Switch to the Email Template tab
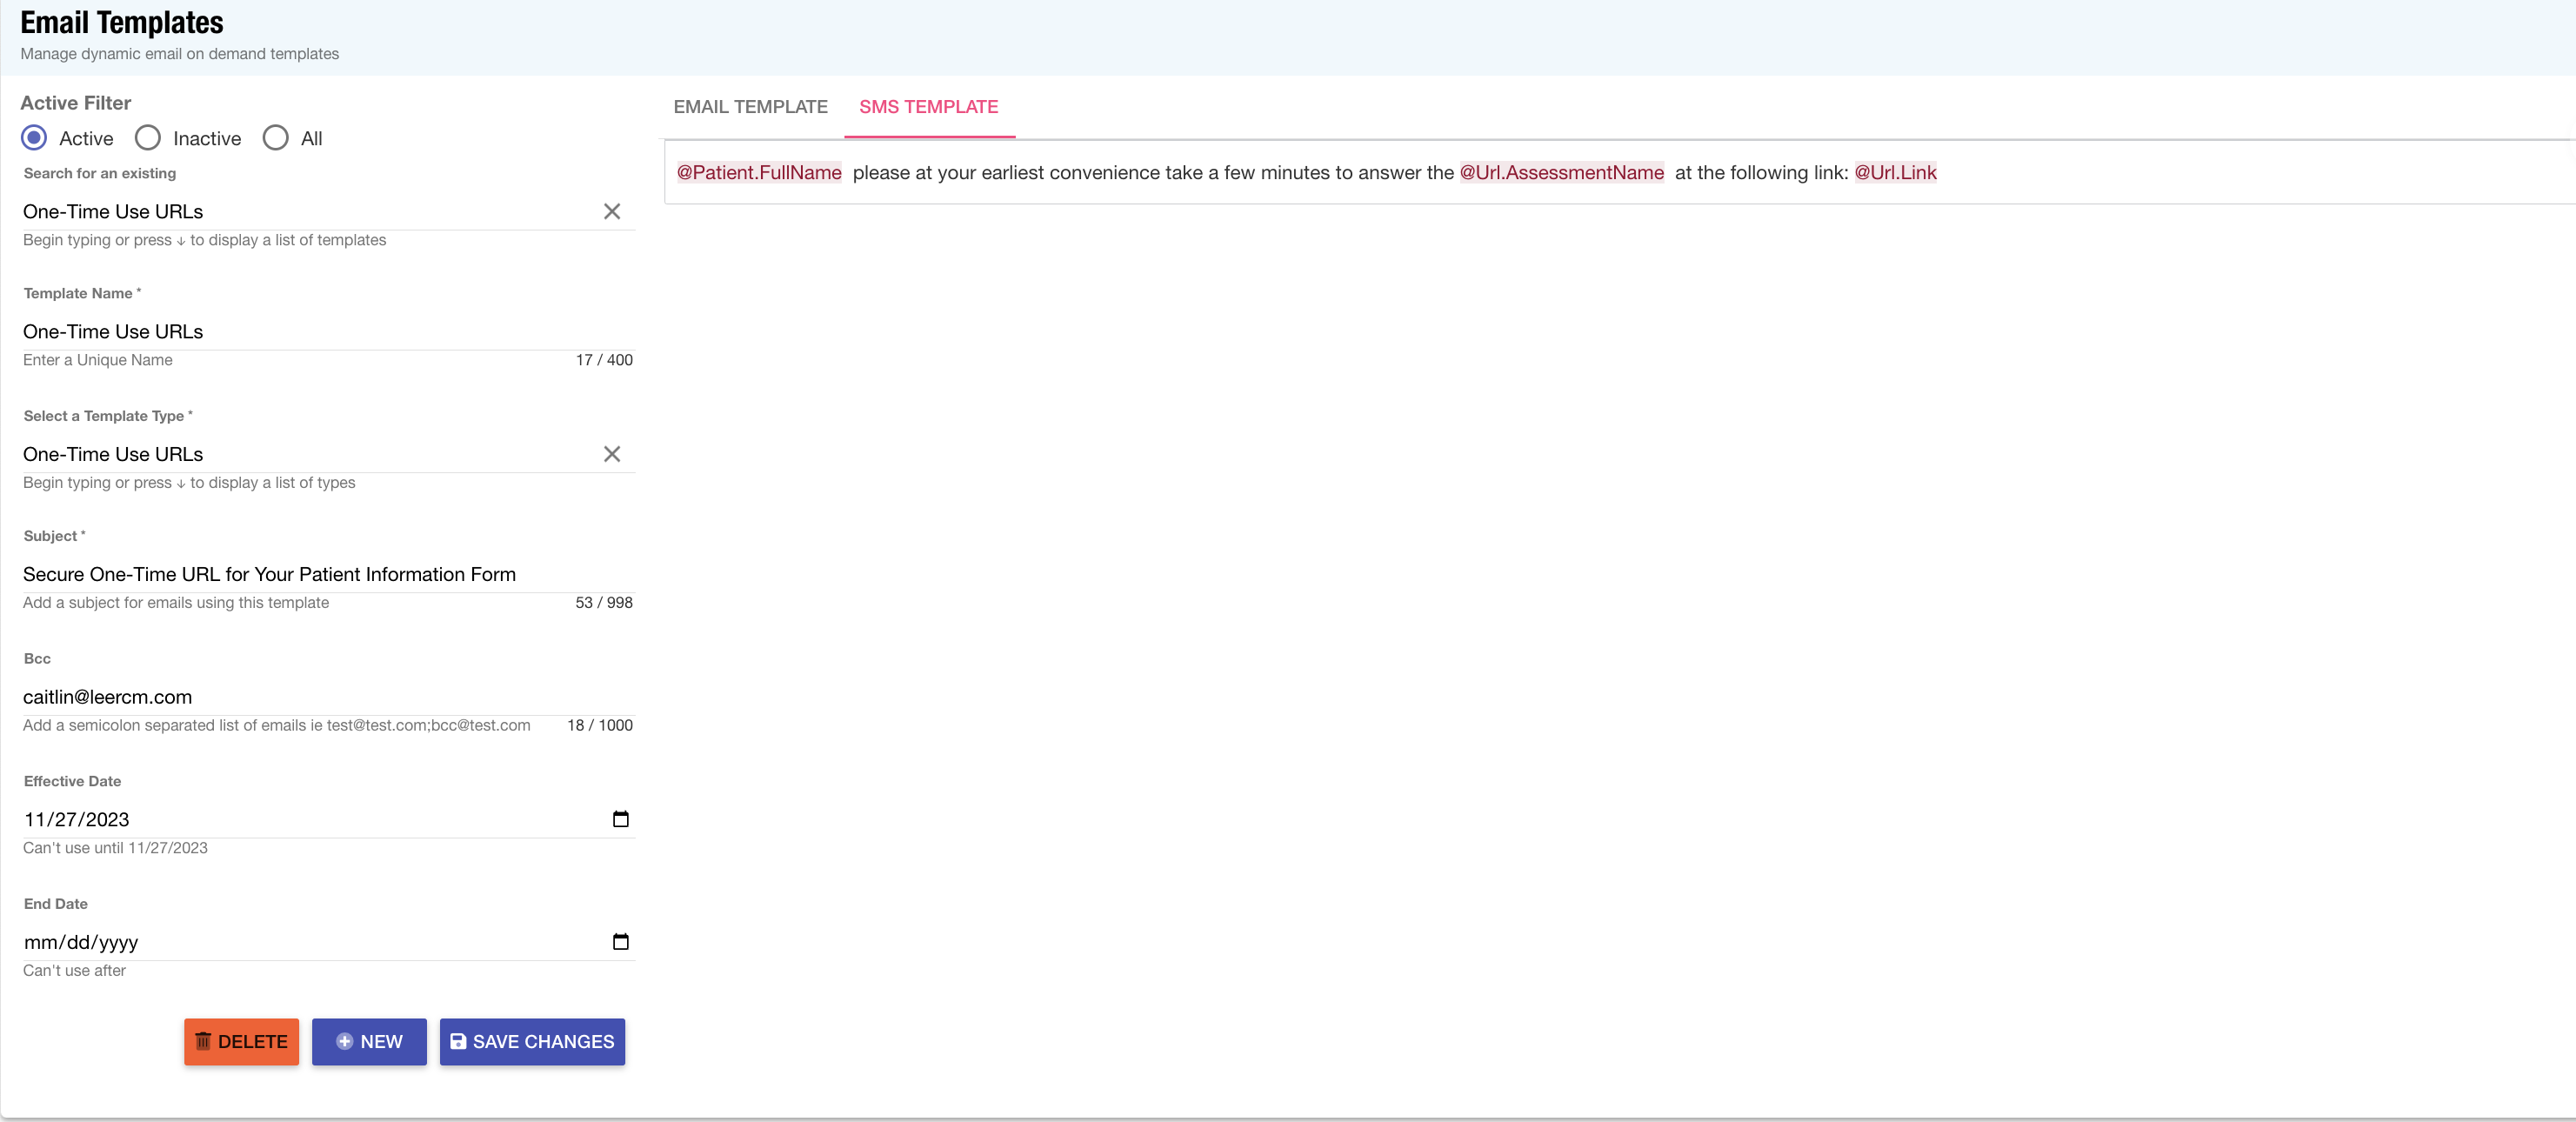This screenshot has width=2576, height=1122. [x=750, y=107]
